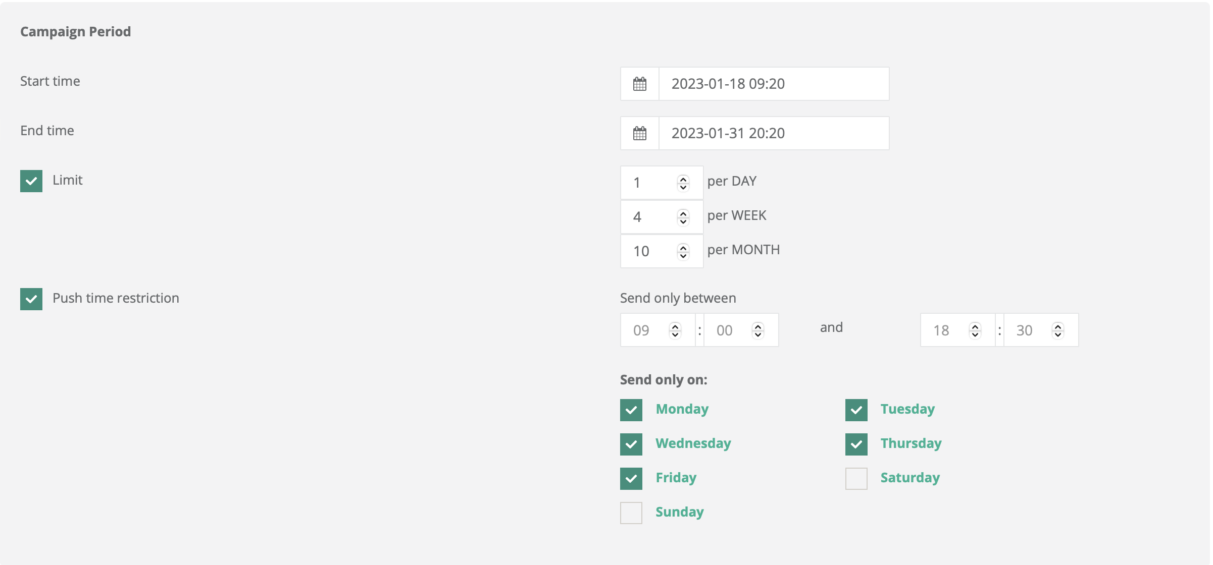Click the Wednesday day label
Image resolution: width=1213 pixels, height=565 pixels.
(x=693, y=443)
